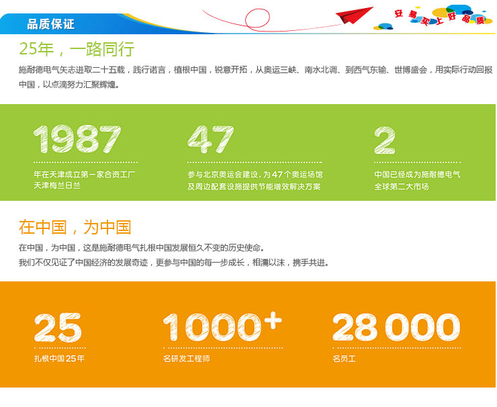Click the red paper airplane icon
This screenshot has width=497, height=407.
[x=354, y=15]
